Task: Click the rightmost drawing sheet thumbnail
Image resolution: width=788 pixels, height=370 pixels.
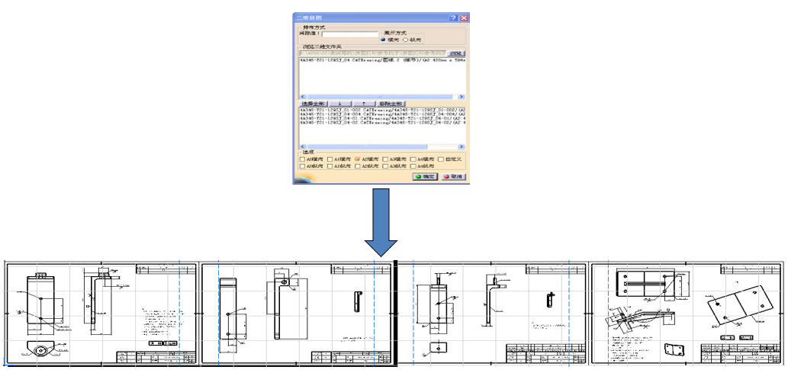Action: coord(687,314)
